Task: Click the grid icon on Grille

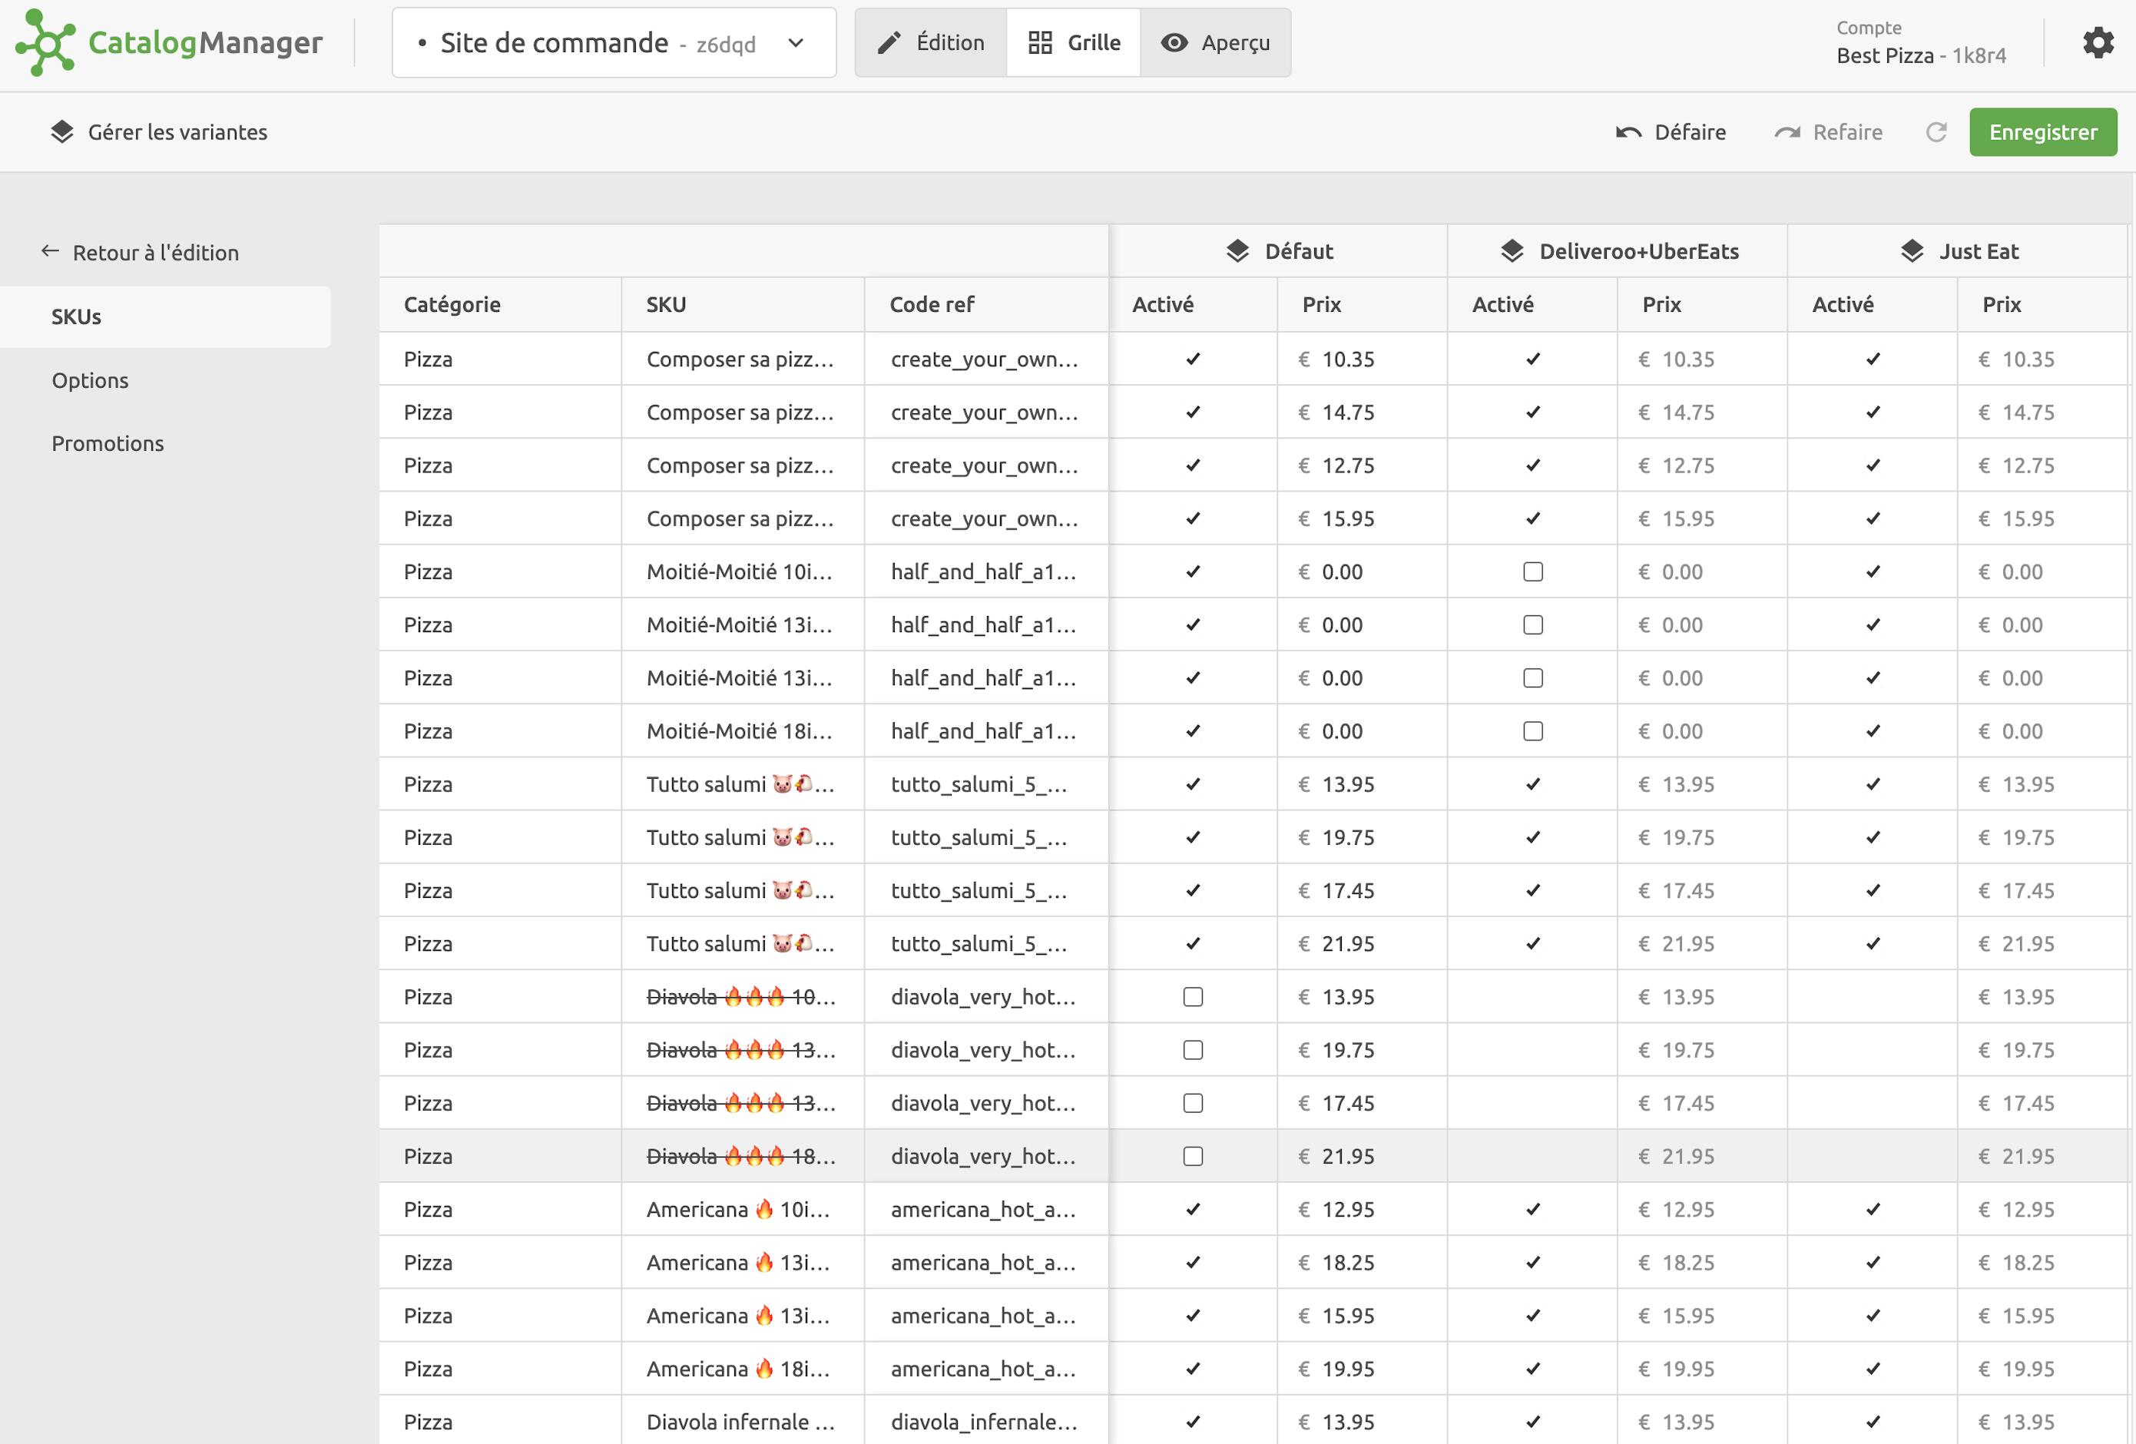Action: coord(1041,43)
